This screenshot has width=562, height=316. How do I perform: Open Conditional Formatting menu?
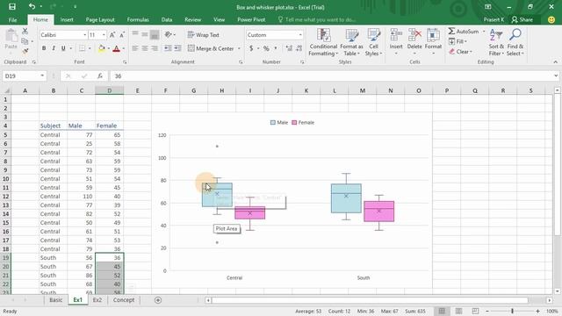pyautogui.click(x=323, y=43)
